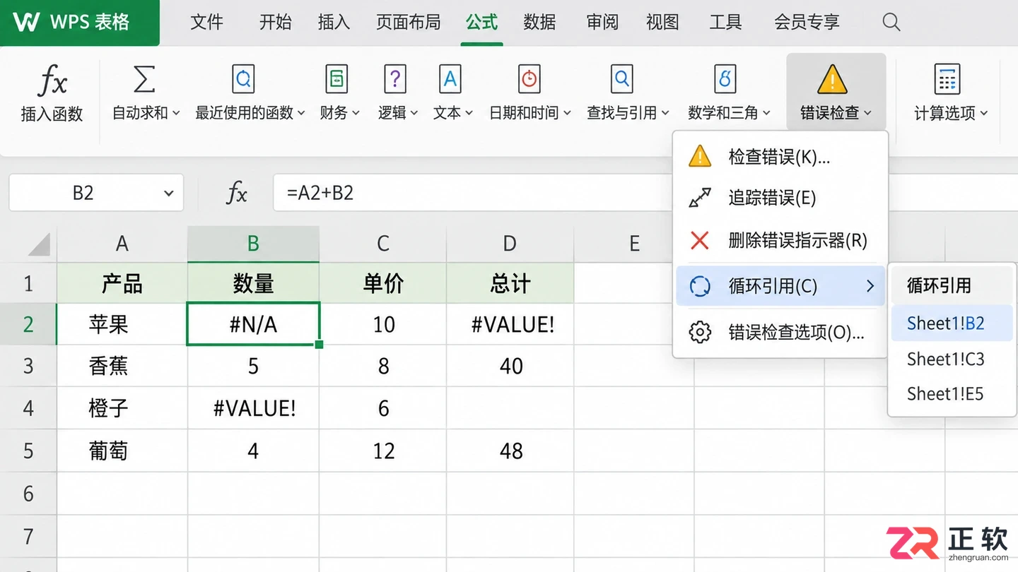The height and width of the screenshot is (572, 1018).
Task: Click the 错误检查 warning triangle icon
Action: (832, 80)
